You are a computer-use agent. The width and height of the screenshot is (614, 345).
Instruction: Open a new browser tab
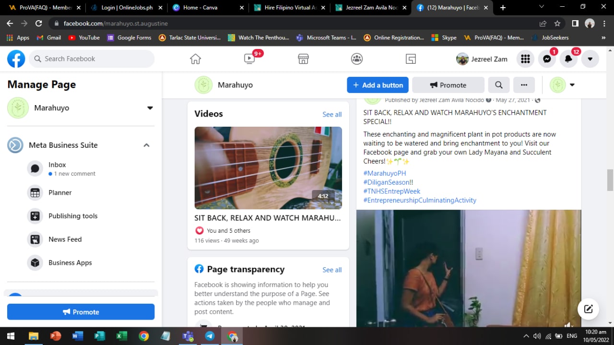503,8
